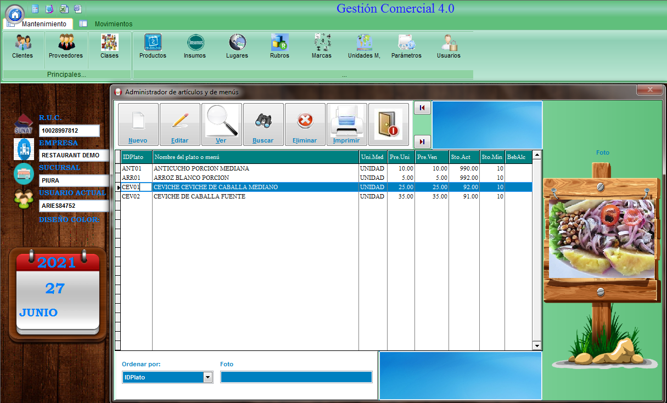Open the Parámetros settings icon
This screenshot has height=403, width=667.
(x=406, y=46)
